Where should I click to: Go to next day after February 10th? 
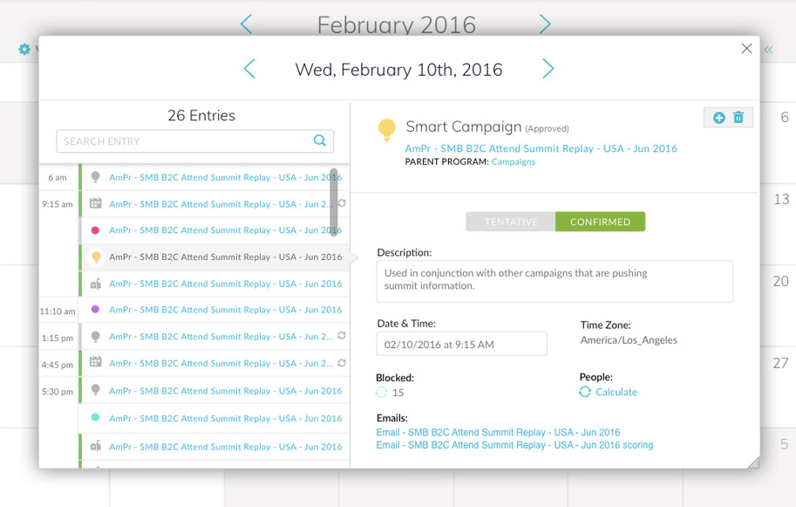[x=548, y=69]
